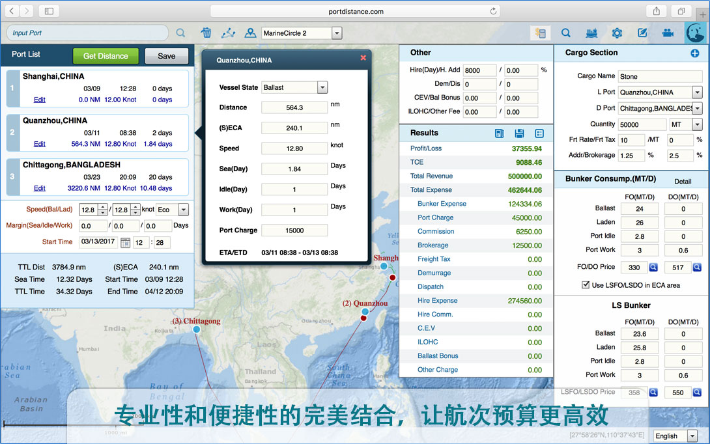Add cargo with blue plus icon

694,53
